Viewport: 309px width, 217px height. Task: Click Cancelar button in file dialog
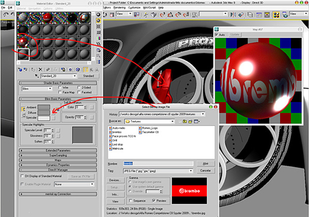(205, 171)
